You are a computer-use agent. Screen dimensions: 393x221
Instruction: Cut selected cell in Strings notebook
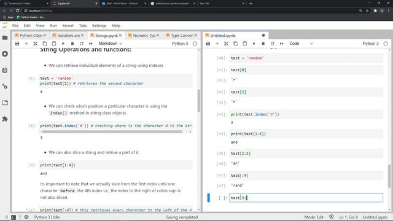click(x=36, y=44)
